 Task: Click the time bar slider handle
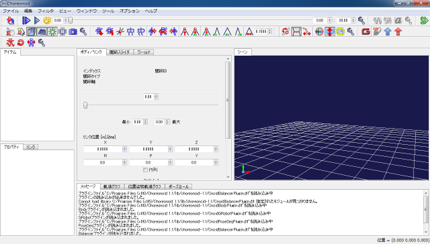[x=71, y=21]
